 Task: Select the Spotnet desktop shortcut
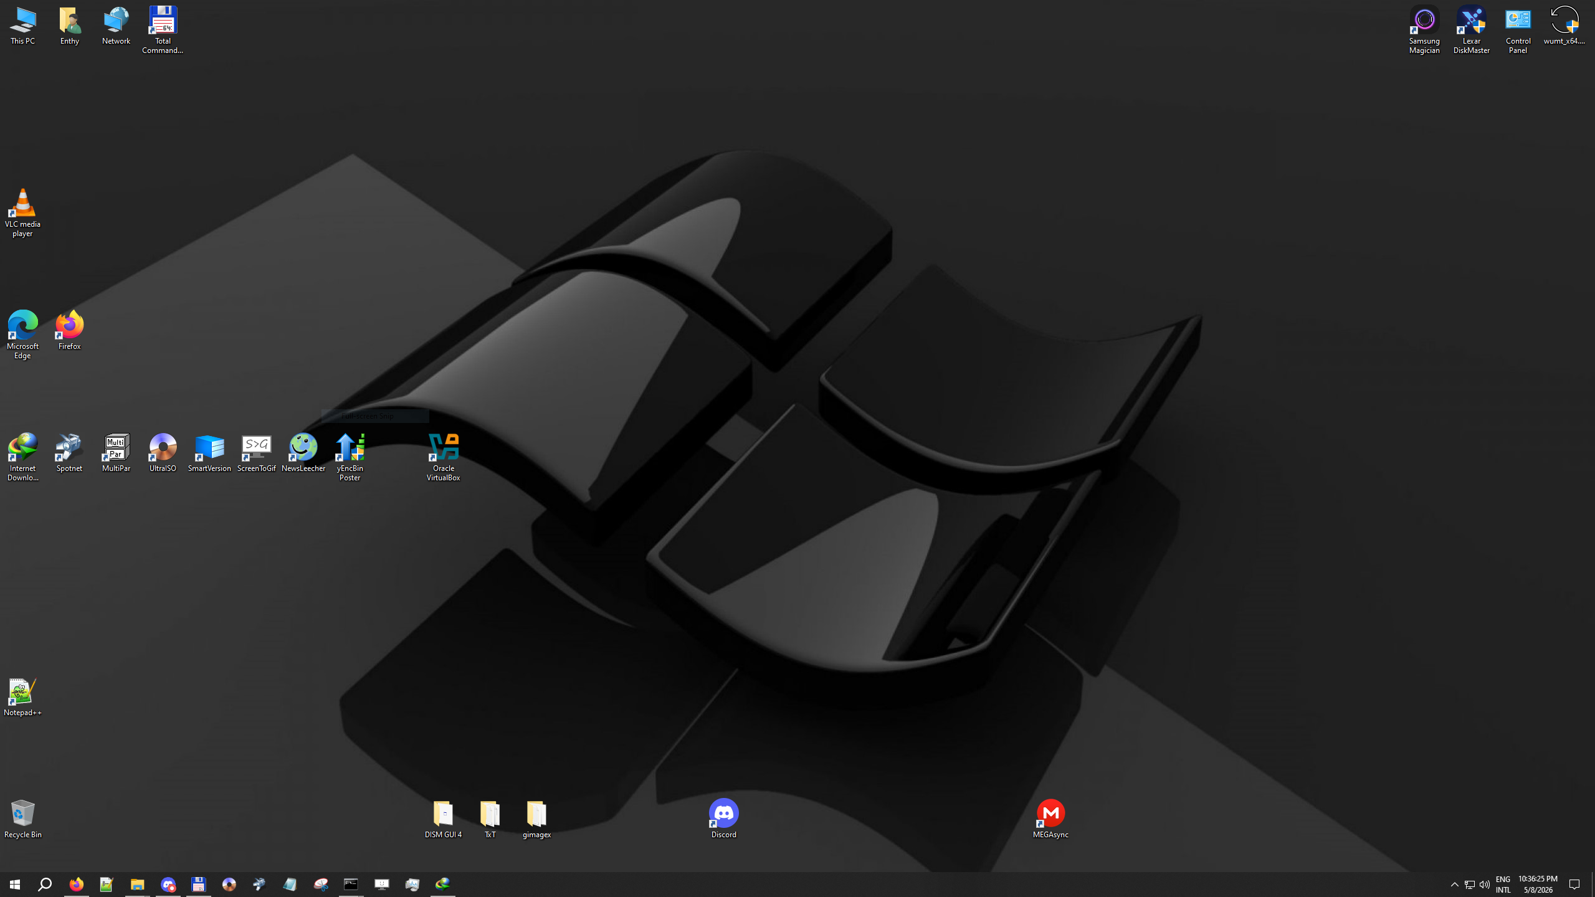[69, 453]
